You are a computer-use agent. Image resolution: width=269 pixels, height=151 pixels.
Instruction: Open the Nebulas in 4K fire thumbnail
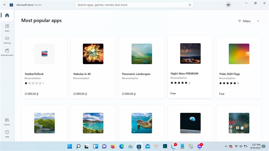[x=93, y=54]
